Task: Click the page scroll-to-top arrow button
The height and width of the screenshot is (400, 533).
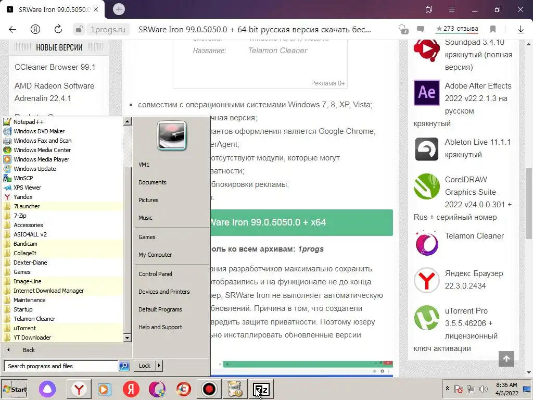Action: [x=506, y=358]
